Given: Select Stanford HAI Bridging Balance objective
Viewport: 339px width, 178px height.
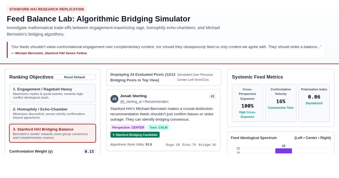Looking at the screenshot, I should pyautogui.click(x=53, y=133).
